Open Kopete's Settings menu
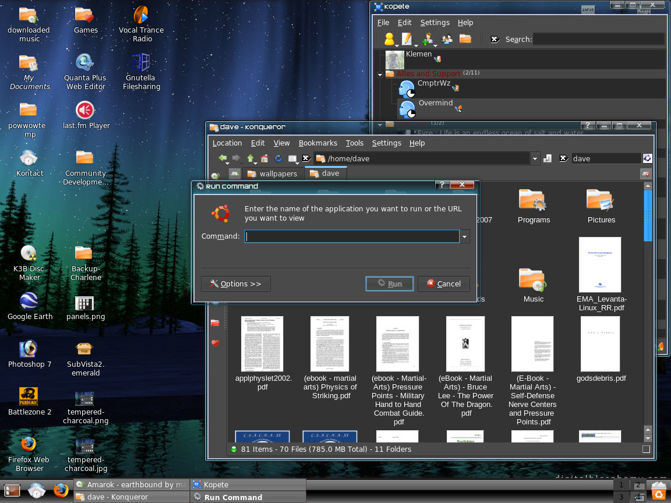 435,22
